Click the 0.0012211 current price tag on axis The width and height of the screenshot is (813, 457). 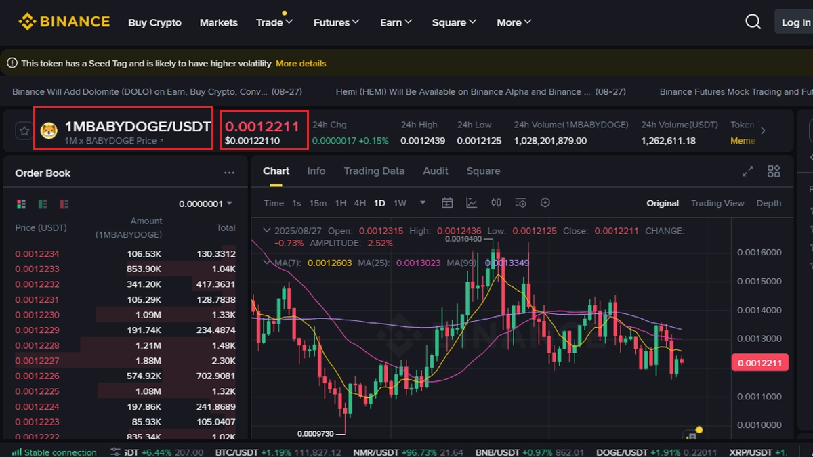tap(760, 363)
